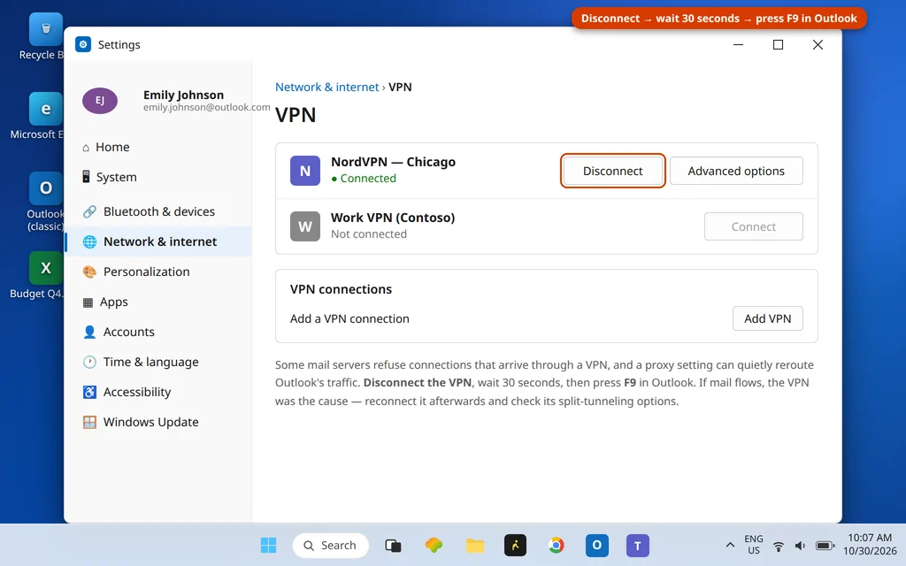
Task: Open Home in Settings sidebar
Action: [x=159, y=147]
